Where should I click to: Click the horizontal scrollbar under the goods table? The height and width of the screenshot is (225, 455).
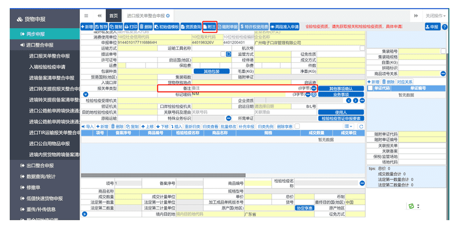163,175
